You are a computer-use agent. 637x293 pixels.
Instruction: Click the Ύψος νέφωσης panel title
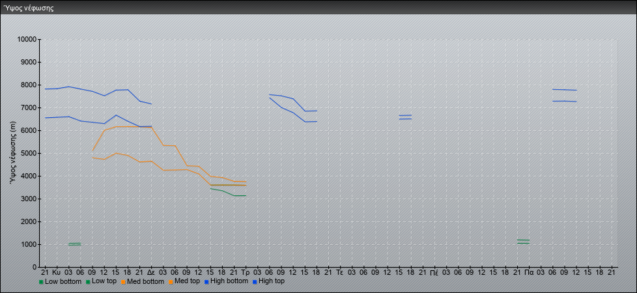[x=29, y=8]
